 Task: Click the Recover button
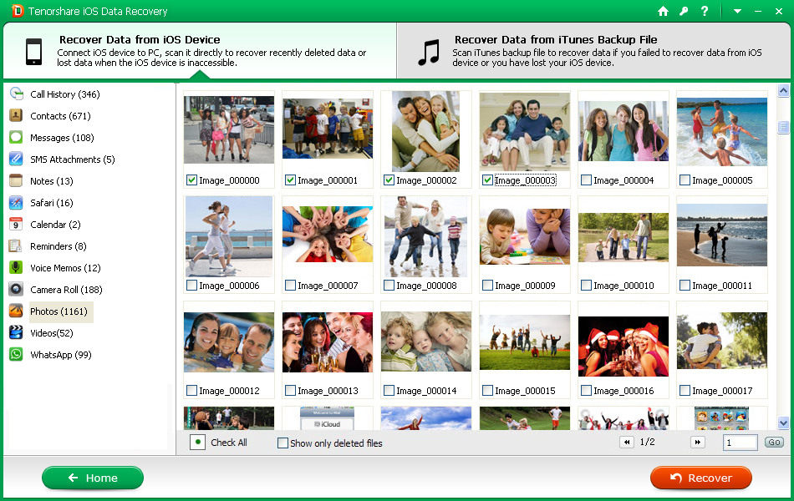[x=701, y=478]
